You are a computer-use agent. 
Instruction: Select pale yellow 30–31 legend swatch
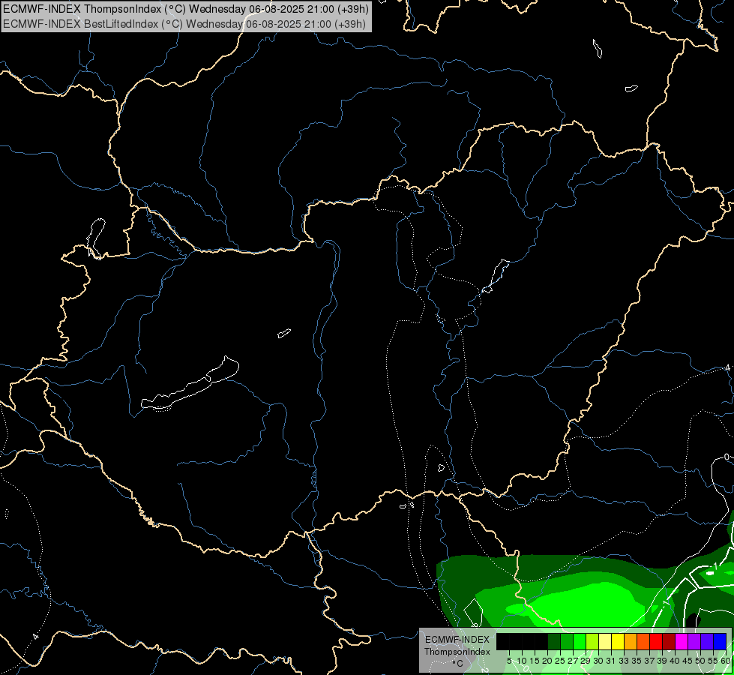point(605,641)
